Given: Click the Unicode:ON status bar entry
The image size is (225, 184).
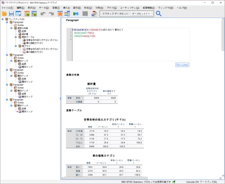Looking at the screenshot, I should pos(193,182).
